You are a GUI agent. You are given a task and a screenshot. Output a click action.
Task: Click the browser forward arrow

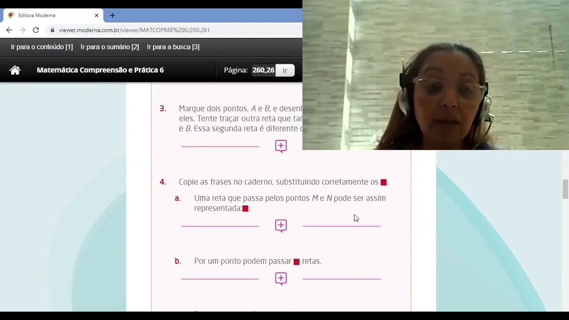click(23, 30)
